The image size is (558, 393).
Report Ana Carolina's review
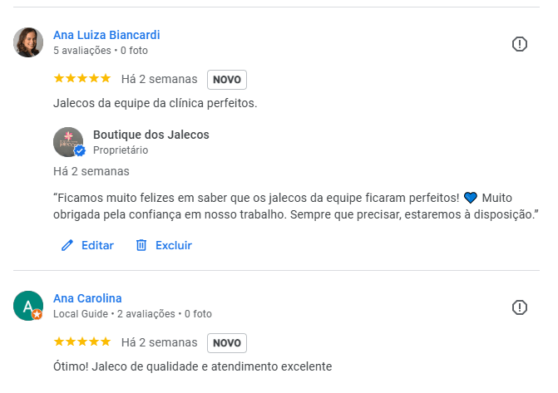coord(520,307)
